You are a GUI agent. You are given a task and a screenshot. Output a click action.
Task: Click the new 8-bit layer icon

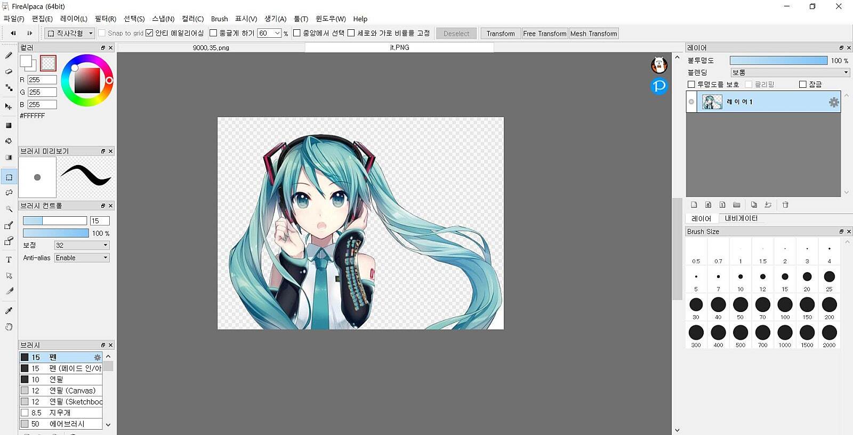tap(708, 205)
